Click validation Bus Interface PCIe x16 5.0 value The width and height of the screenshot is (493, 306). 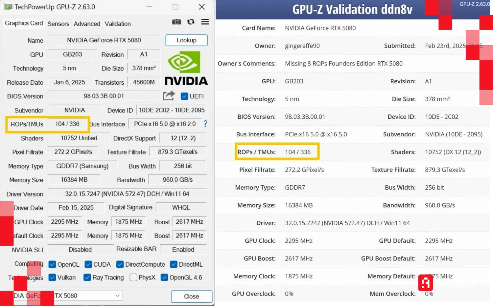click(x=316, y=134)
